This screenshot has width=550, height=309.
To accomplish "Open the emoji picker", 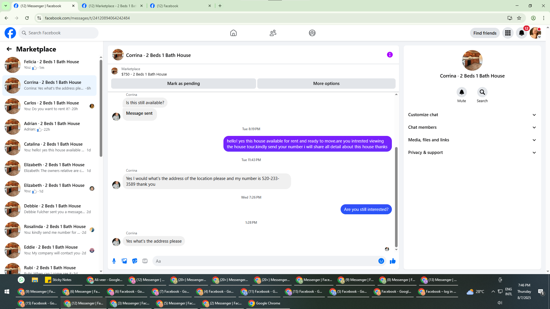I will (x=381, y=261).
